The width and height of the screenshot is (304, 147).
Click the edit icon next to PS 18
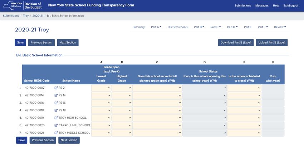(x=56, y=111)
